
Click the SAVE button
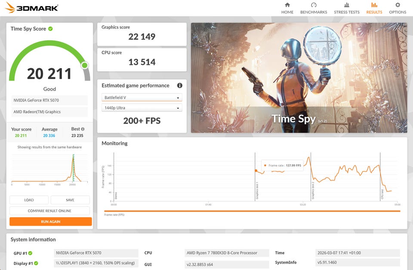point(70,200)
